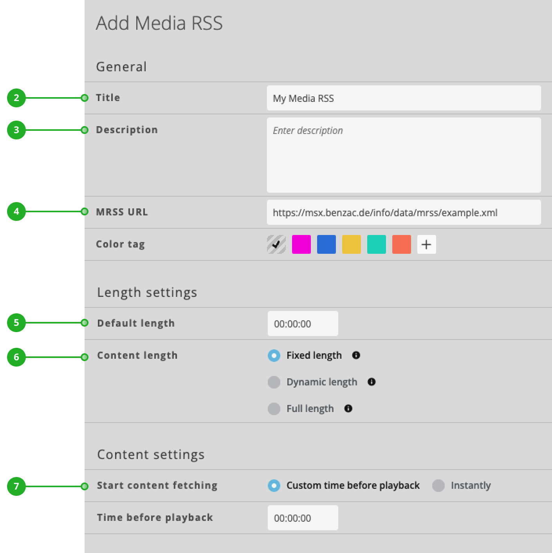The height and width of the screenshot is (553, 552).
Task: Switch content fetching to Instantly
Action: coord(438,486)
